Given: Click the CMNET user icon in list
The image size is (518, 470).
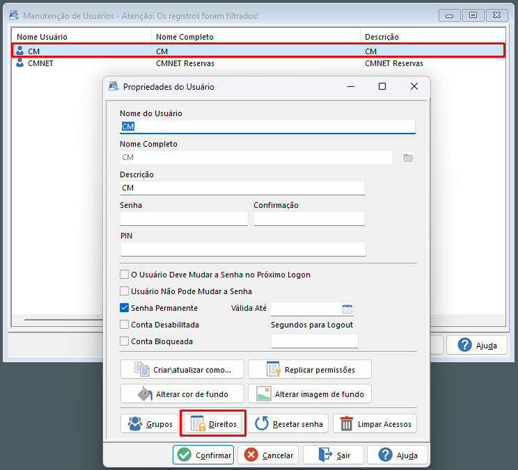Looking at the screenshot, I should [x=20, y=63].
